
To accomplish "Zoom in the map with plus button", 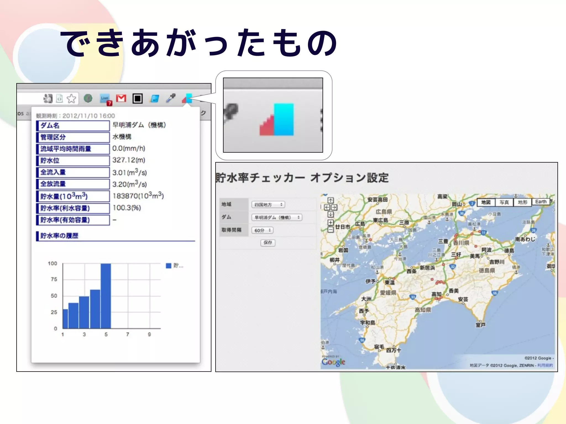I will (331, 222).
